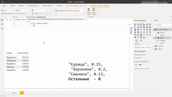Select the stacked column chart visual
This screenshot has height=97, width=172.
click(138, 25)
